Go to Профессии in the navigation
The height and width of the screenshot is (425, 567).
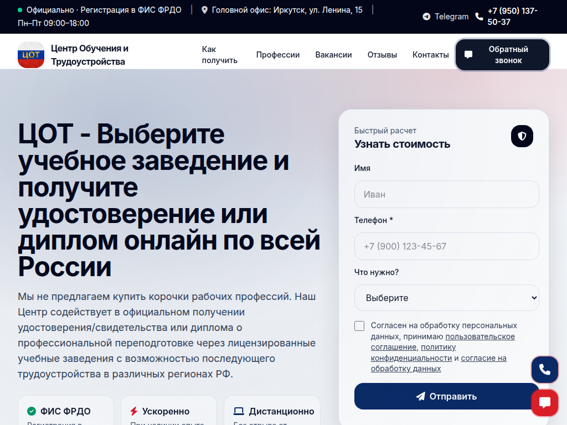[278, 55]
